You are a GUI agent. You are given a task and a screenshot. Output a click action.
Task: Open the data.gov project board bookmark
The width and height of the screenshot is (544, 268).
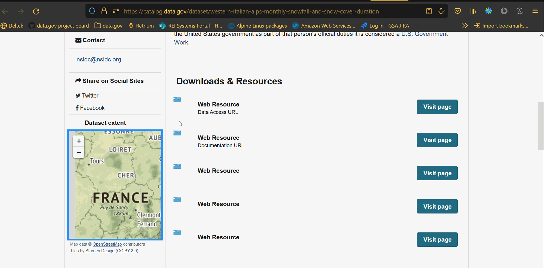pyautogui.click(x=59, y=26)
